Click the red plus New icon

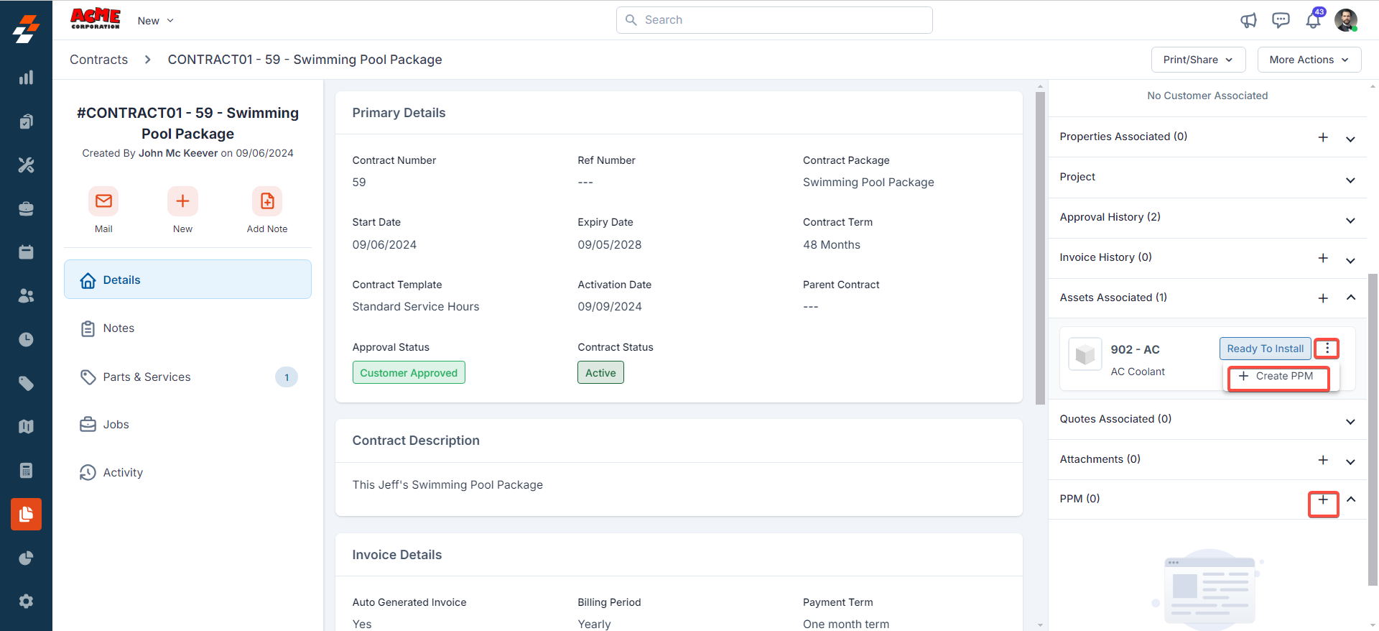[182, 201]
